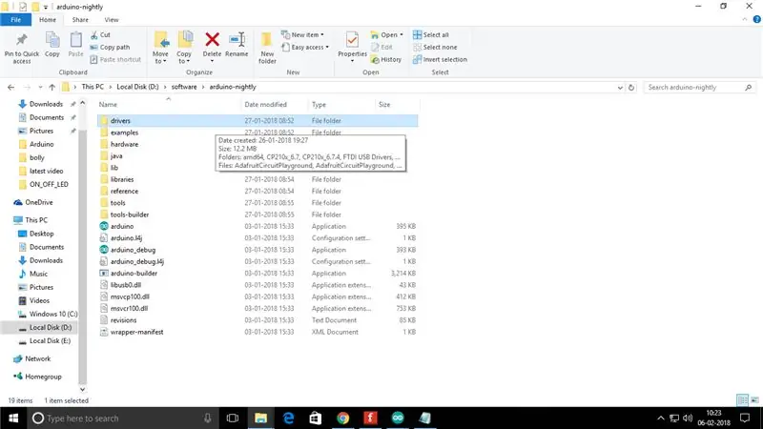Screen dimensions: 763x429
Task: Click Select all
Action: pos(431,35)
